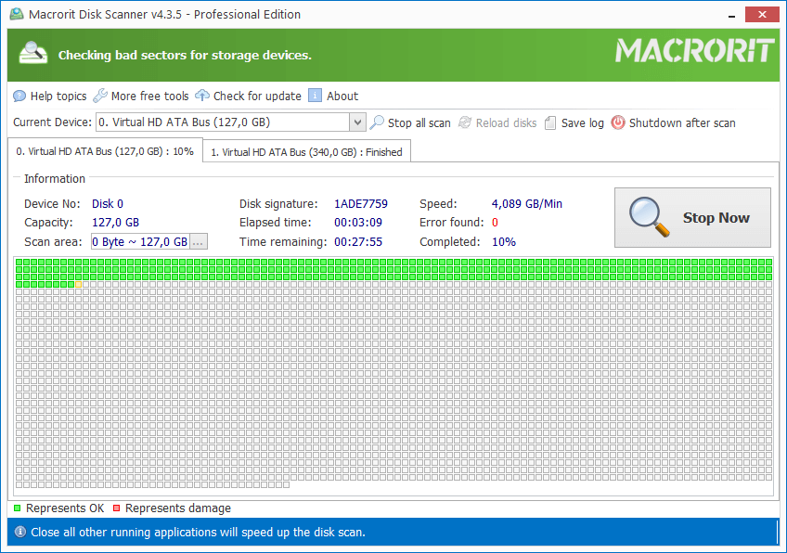Select Check for update

(x=249, y=96)
